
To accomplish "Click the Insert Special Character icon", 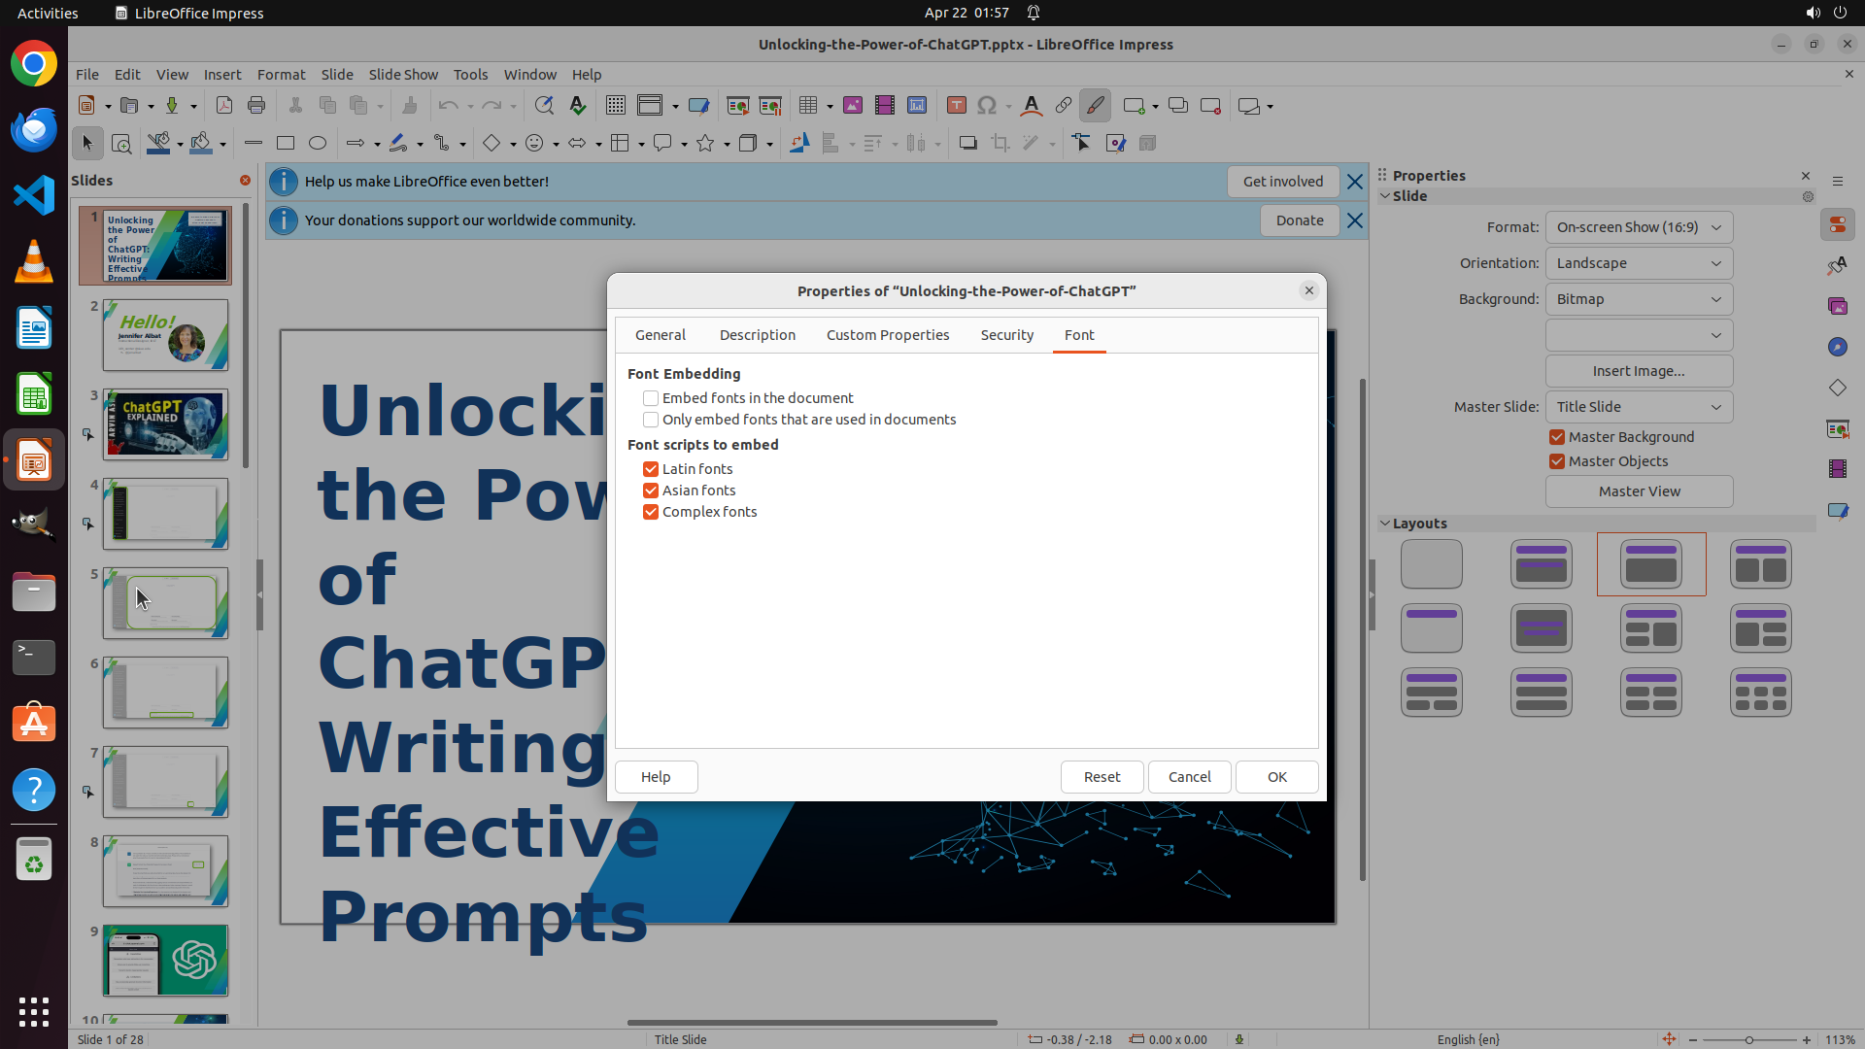I will pyautogui.click(x=987, y=106).
